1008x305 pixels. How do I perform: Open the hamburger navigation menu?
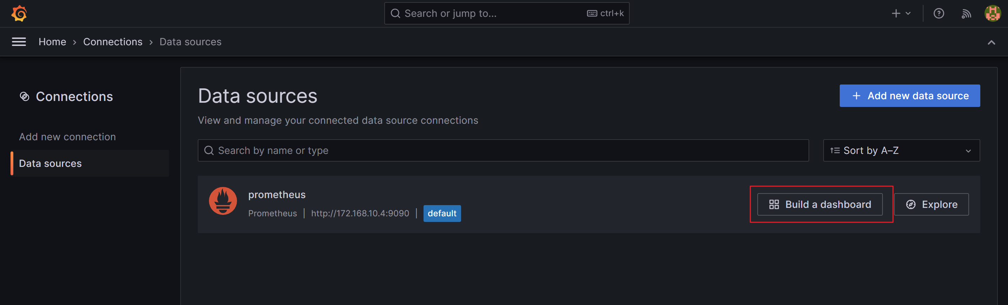point(19,42)
